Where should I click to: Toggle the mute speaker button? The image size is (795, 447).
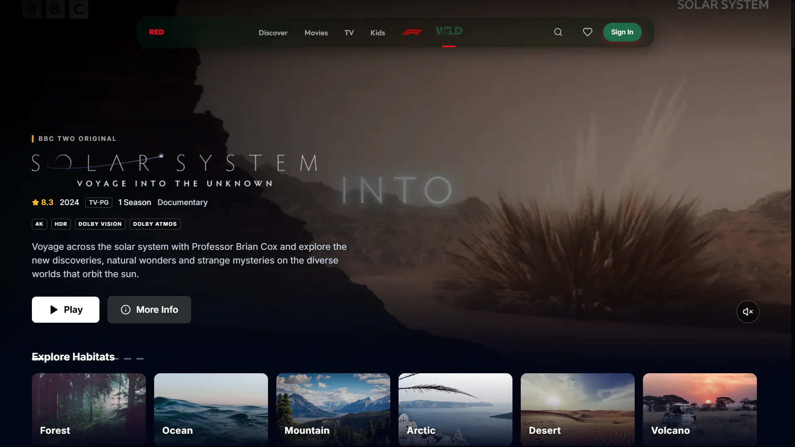pyautogui.click(x=748, y=312)
